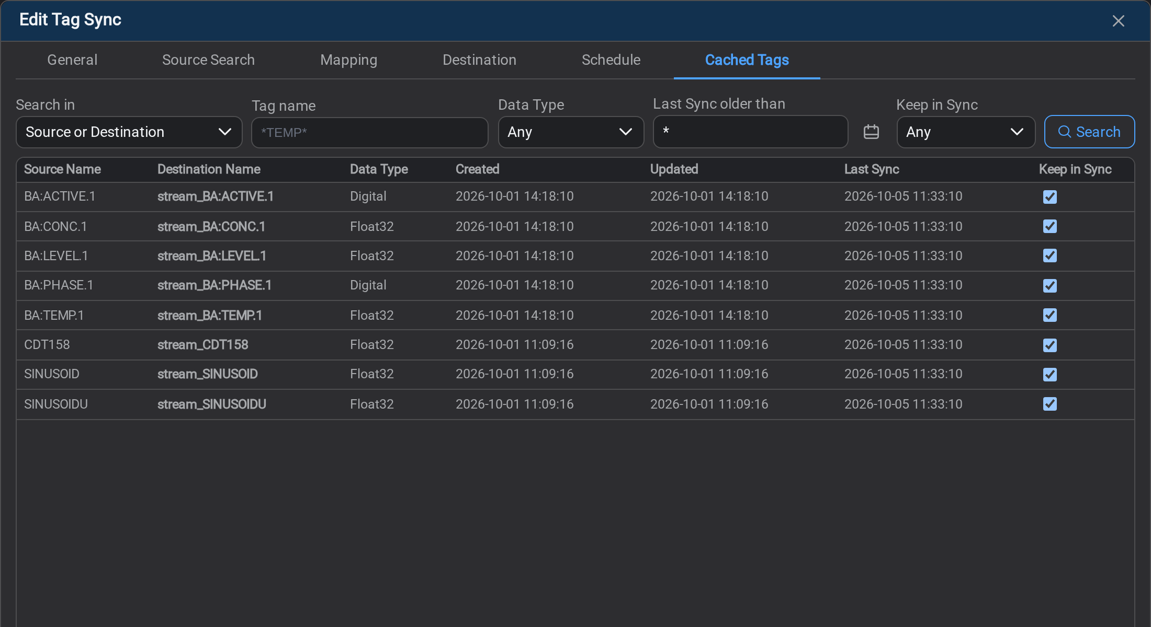
Task: Click the Created column header
Action: (x=477, y=169)
